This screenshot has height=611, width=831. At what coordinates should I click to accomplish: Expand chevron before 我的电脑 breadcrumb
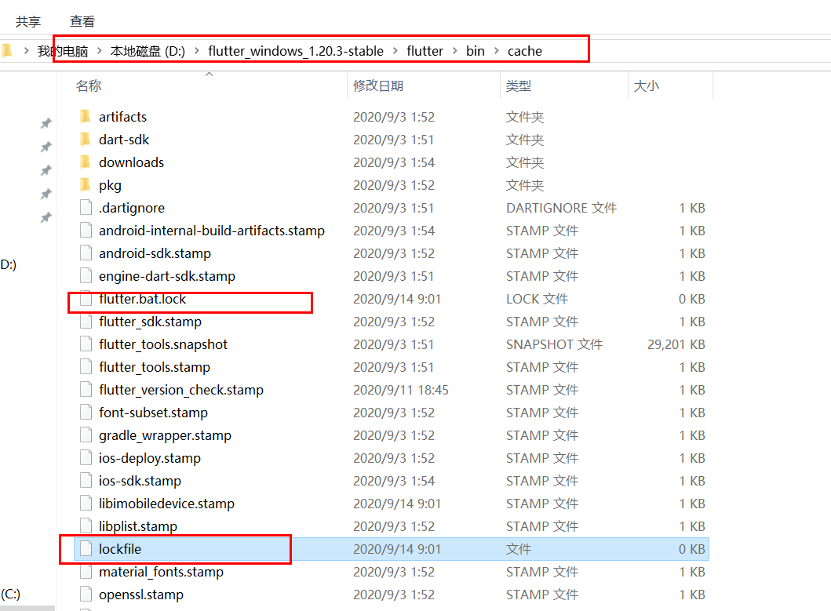pos(26,51)
